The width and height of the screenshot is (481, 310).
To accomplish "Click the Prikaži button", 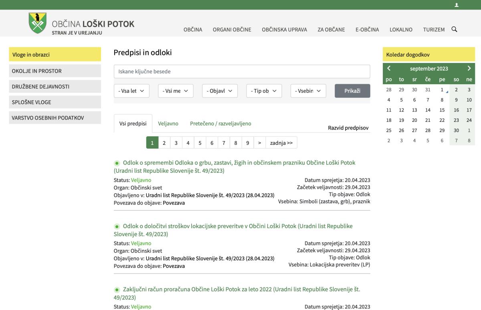I will coord(352,91).
